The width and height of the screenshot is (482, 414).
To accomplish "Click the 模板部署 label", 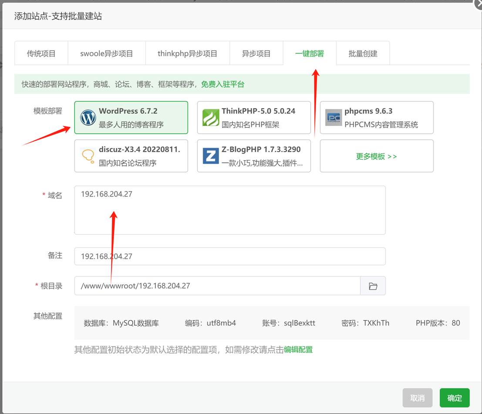I will pyautogui.click(x=47, y=111).
